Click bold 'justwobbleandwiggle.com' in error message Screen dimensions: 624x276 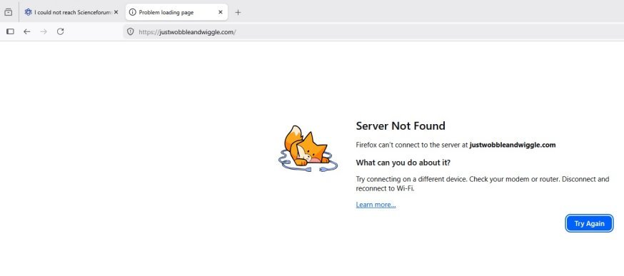[513, 145]
